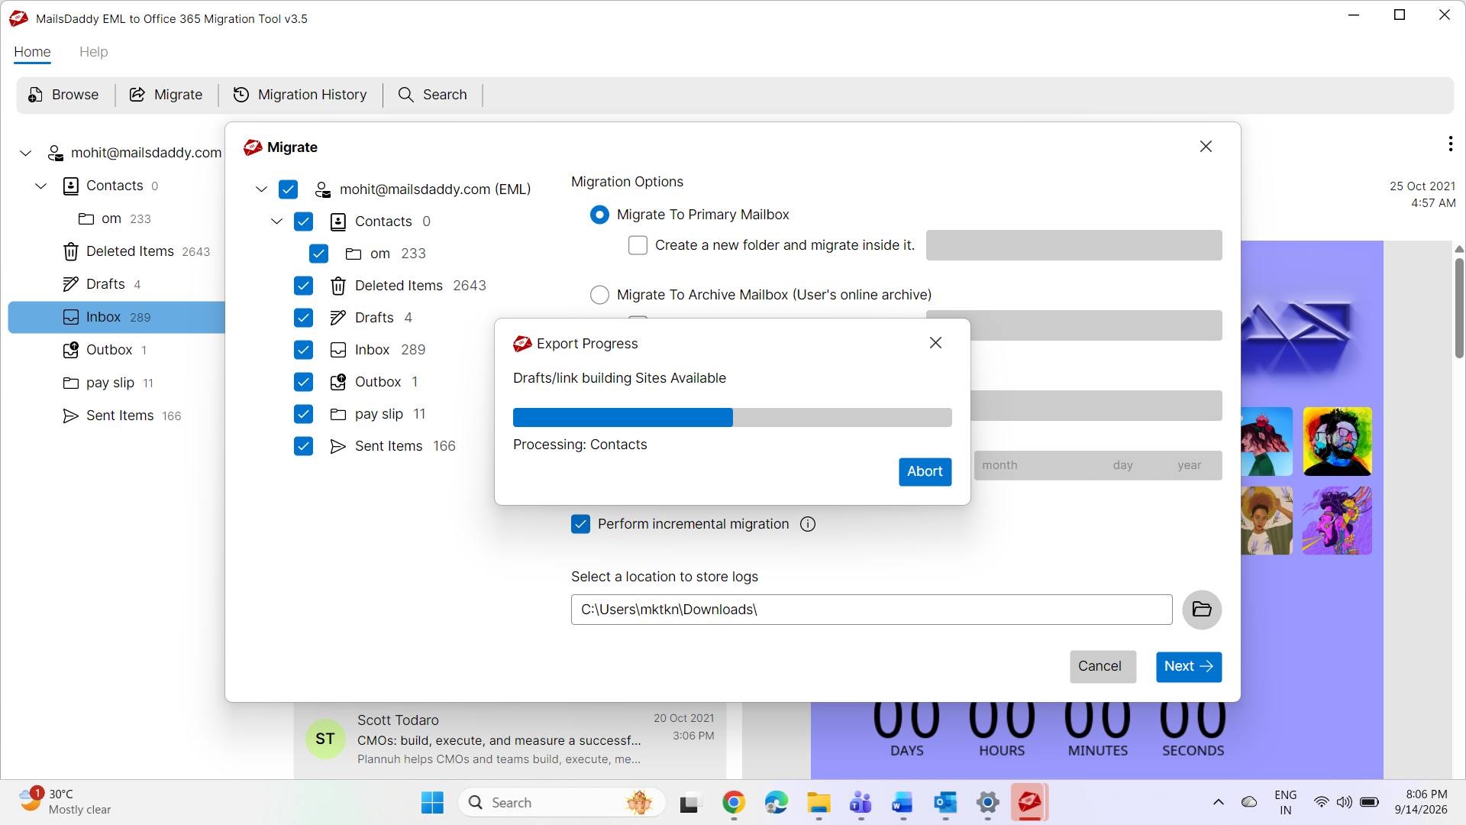The image size is (1466, 825).
Task: Click the Browse toolbar icon
Action: click(35, 95)
